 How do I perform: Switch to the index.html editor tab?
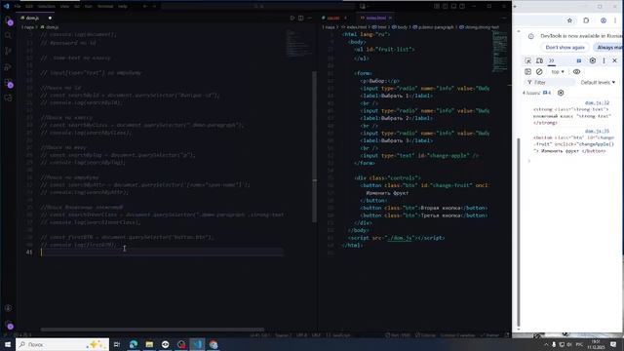[x=376, y=18]
